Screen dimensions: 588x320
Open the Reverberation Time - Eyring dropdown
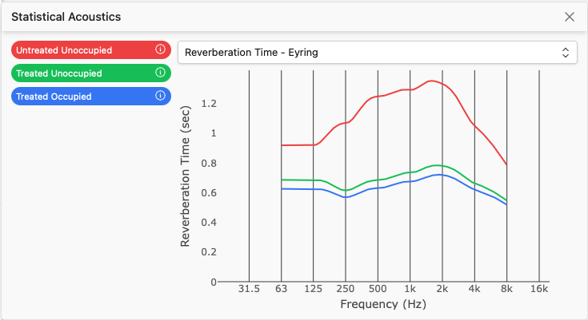[x=376, y=53]
